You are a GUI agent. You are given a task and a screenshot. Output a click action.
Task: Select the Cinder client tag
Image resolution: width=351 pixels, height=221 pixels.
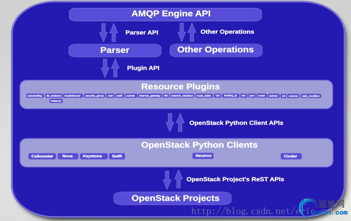click(291, 156)
